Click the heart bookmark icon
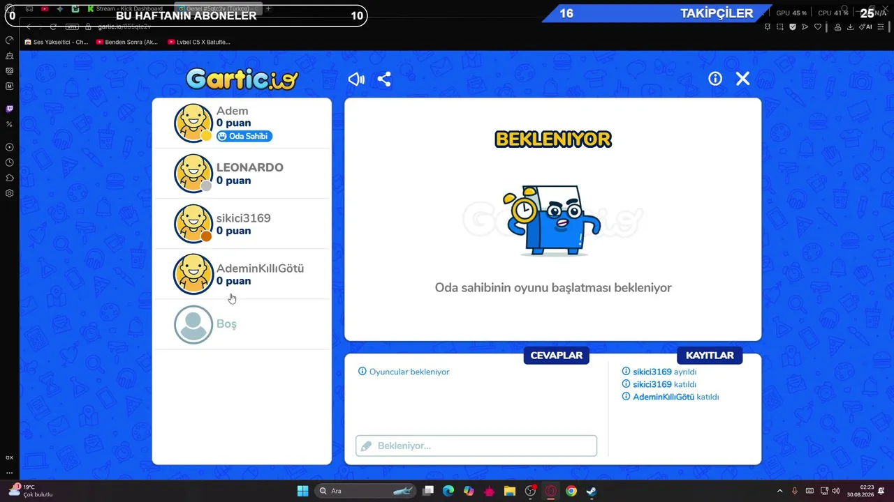The width and height of the screenshot is (894, 502). coord(818,26)
